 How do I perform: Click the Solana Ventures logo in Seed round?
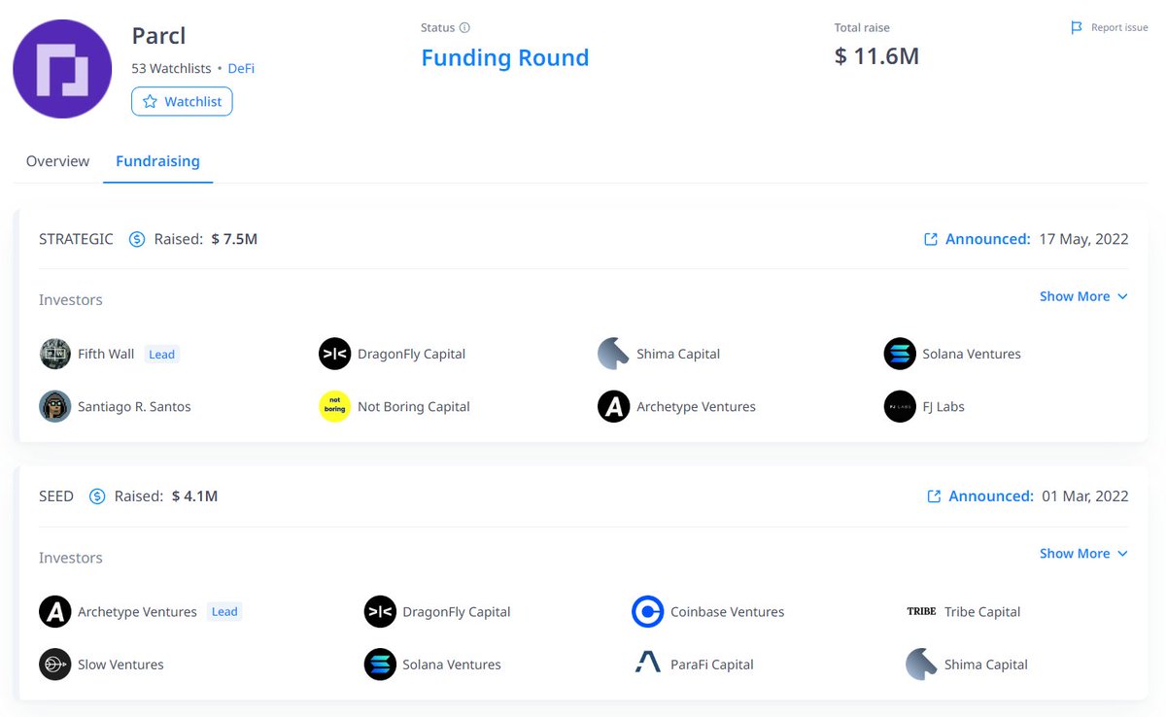coord(380,664)
